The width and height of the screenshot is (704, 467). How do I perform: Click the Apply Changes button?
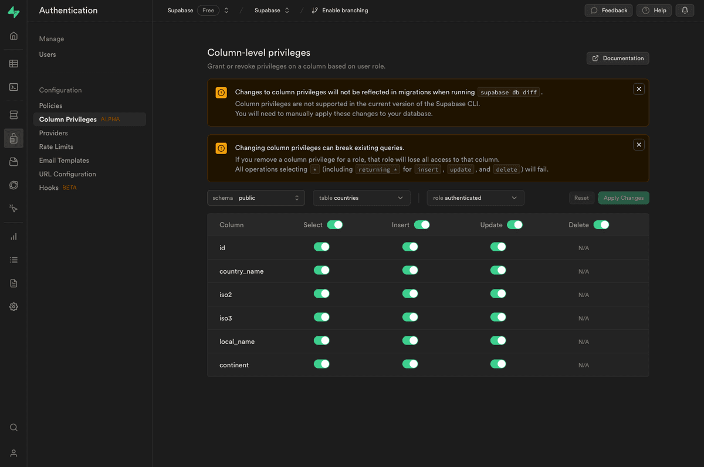coord(624,197)
